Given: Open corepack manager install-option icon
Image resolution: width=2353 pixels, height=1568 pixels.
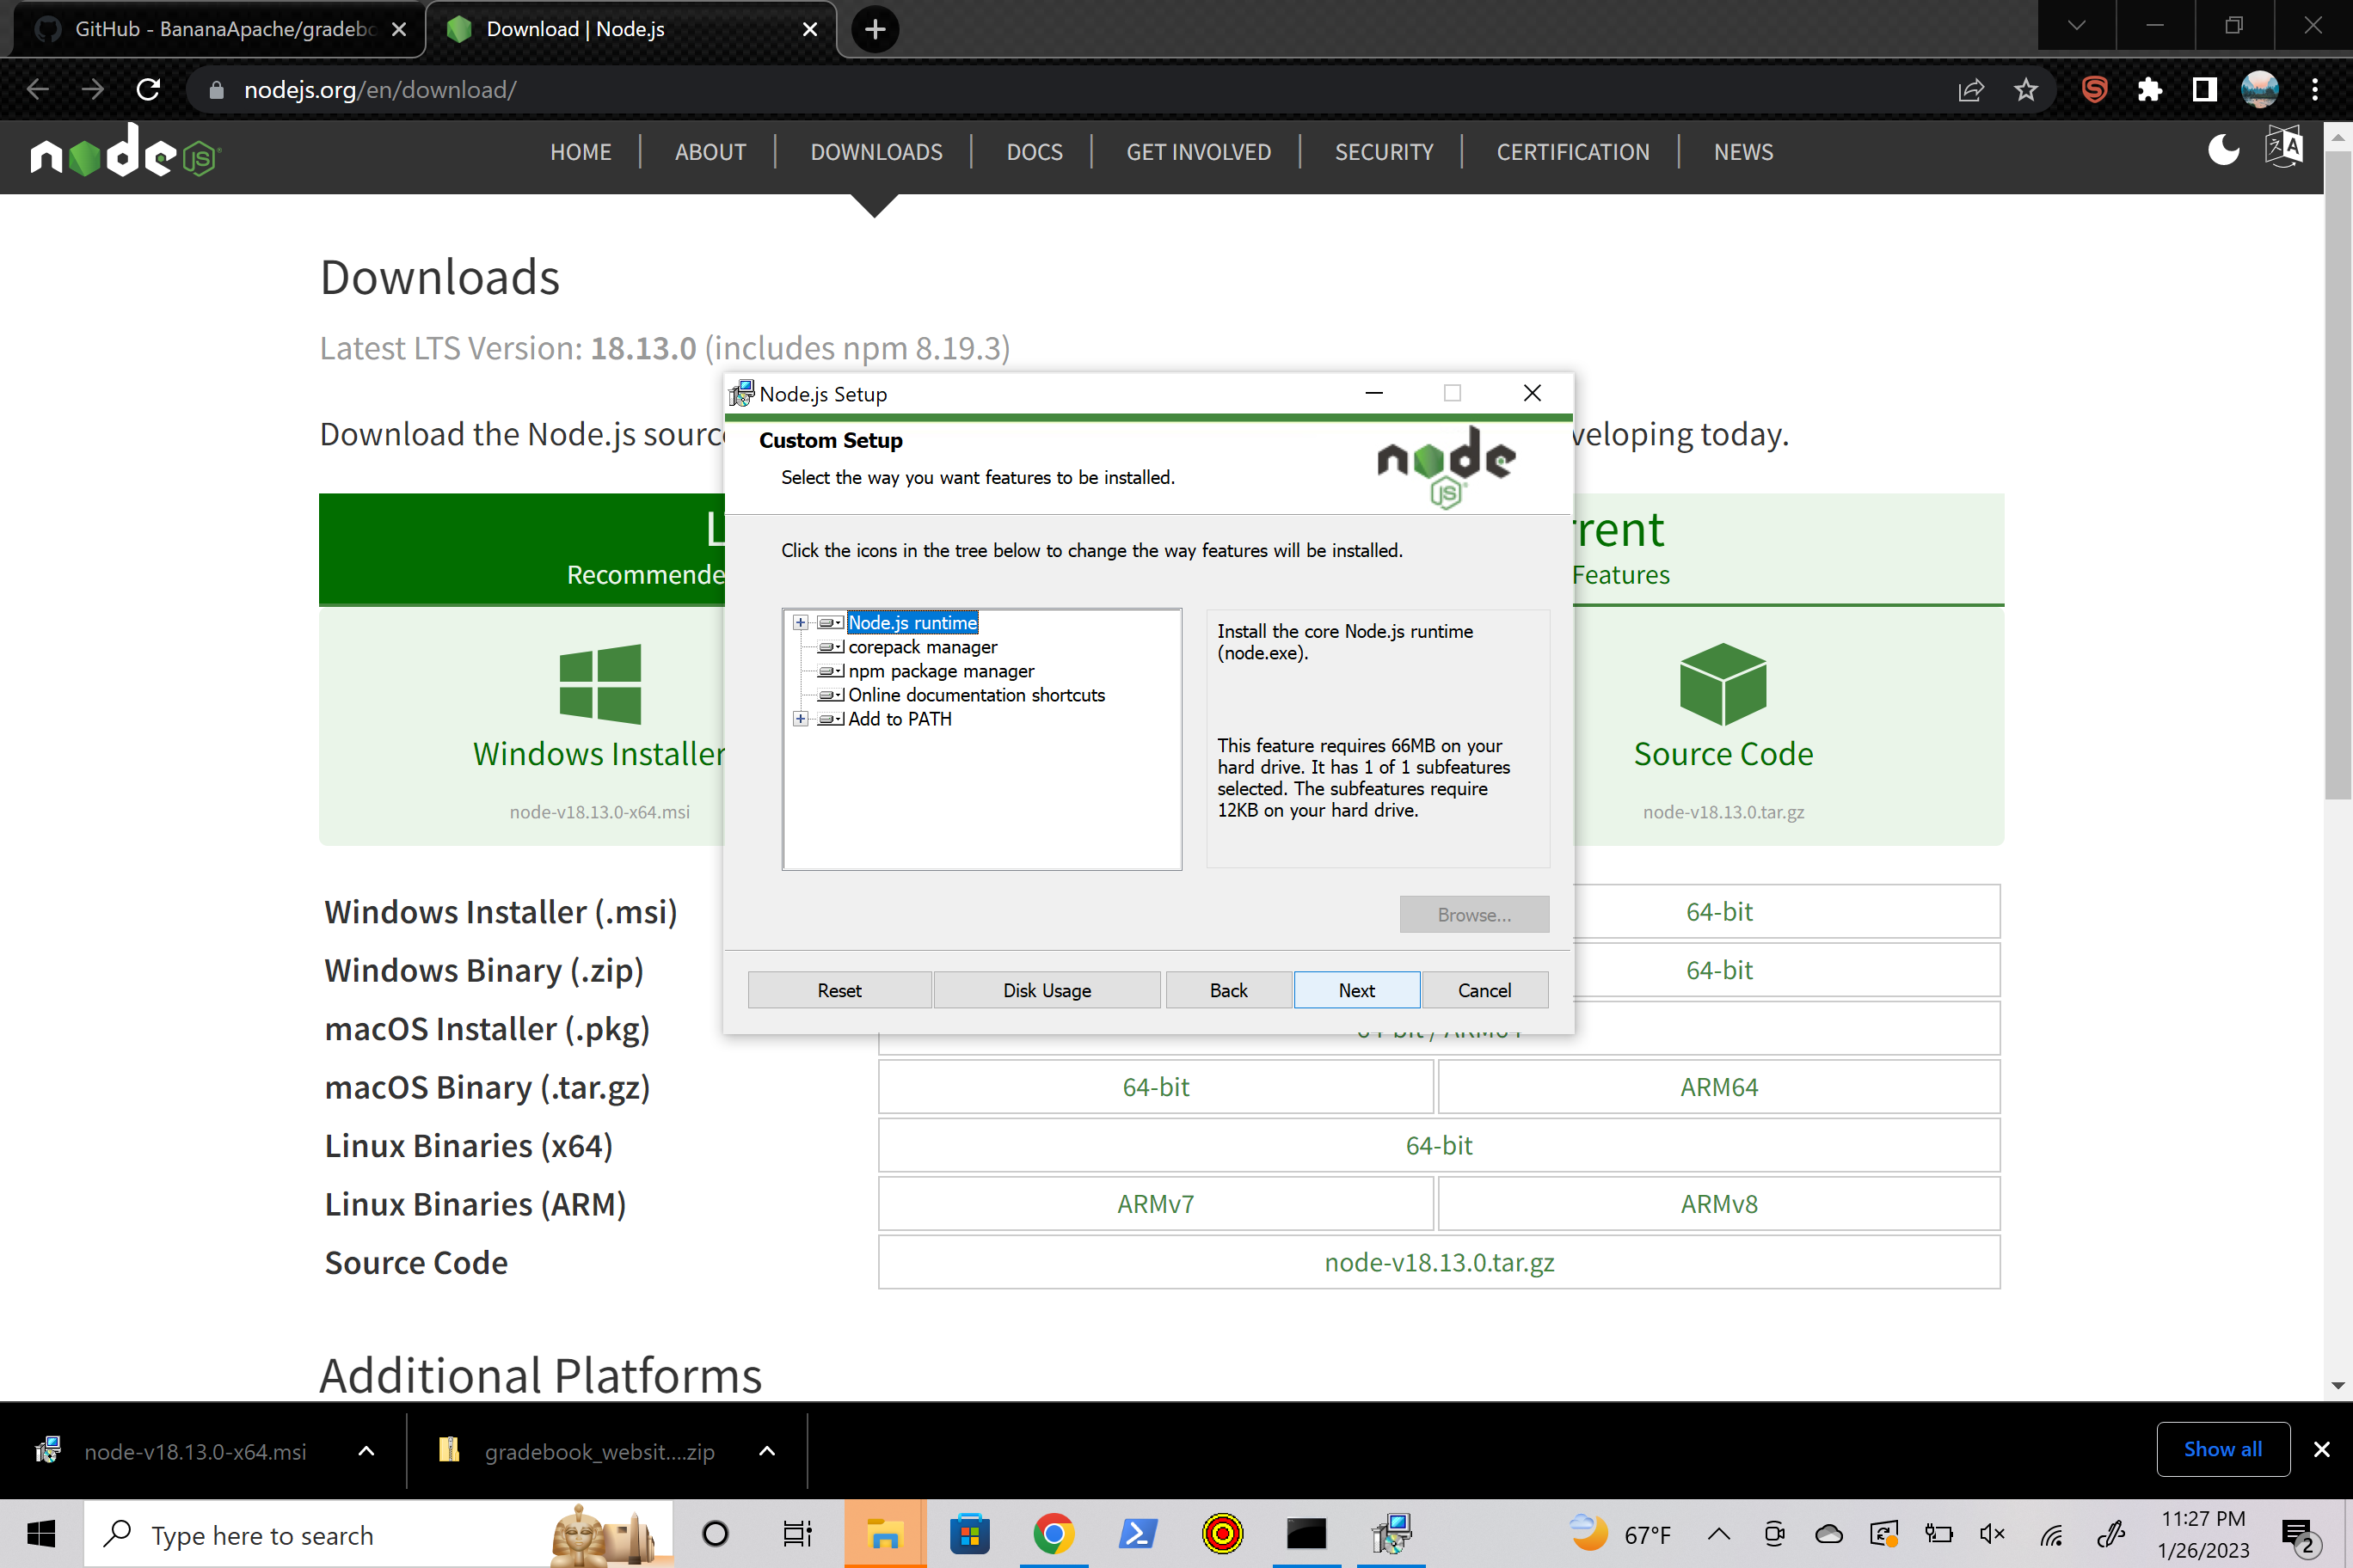Looking at the screenshot, I should click(831, 647).
